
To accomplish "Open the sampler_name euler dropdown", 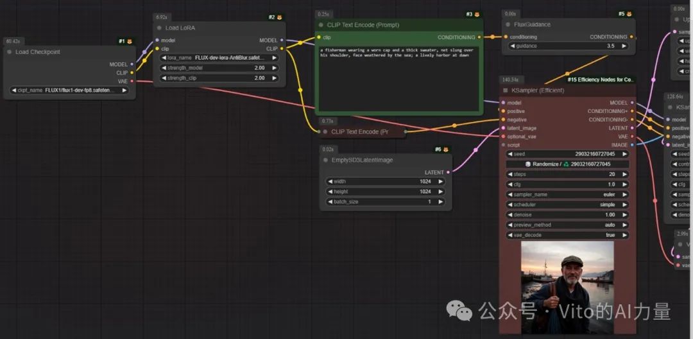I will (x=567, y=195).
